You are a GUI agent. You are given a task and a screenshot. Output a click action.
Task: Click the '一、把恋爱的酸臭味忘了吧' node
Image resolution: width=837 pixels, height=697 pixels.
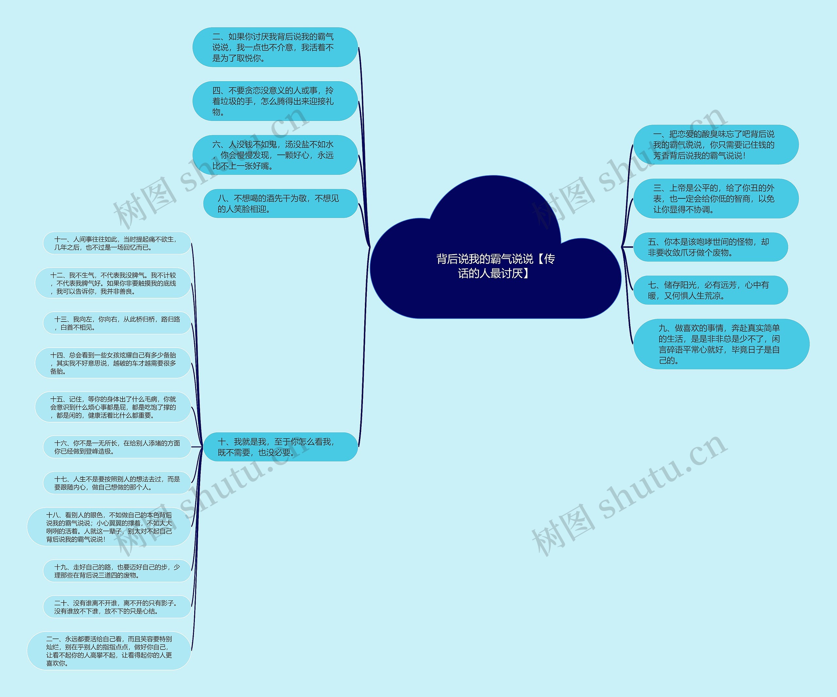(734, 147)
